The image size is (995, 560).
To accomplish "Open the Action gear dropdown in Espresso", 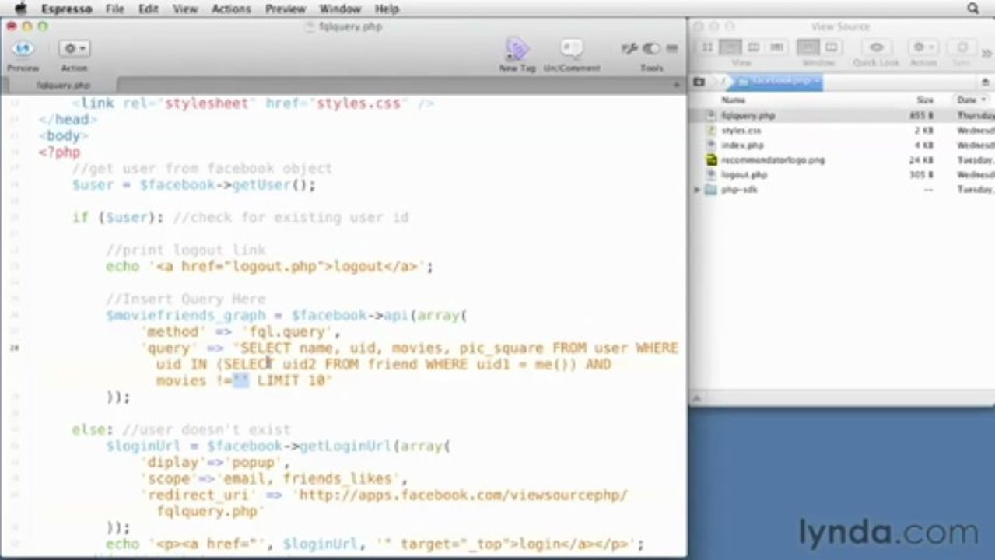I will click(x=75, y=49).
